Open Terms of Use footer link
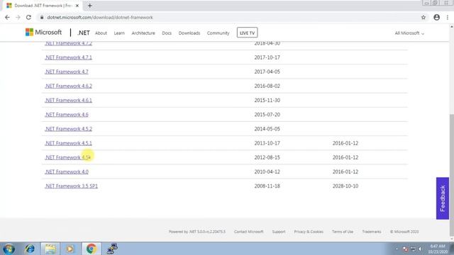454x255 pixels. 343,232
